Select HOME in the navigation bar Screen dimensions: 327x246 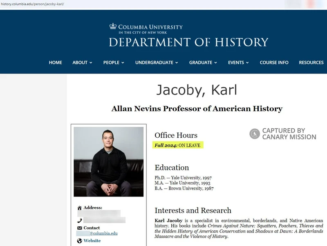pyautogui.click(x=56, y=63)
